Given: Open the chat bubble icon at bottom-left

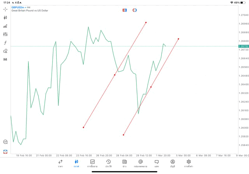Looking at the screenshot, I should (x=5, y=142).
